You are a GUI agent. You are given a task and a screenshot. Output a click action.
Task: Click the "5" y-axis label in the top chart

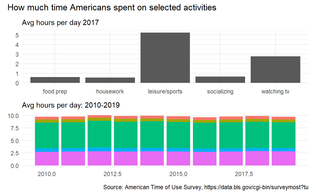17,35
